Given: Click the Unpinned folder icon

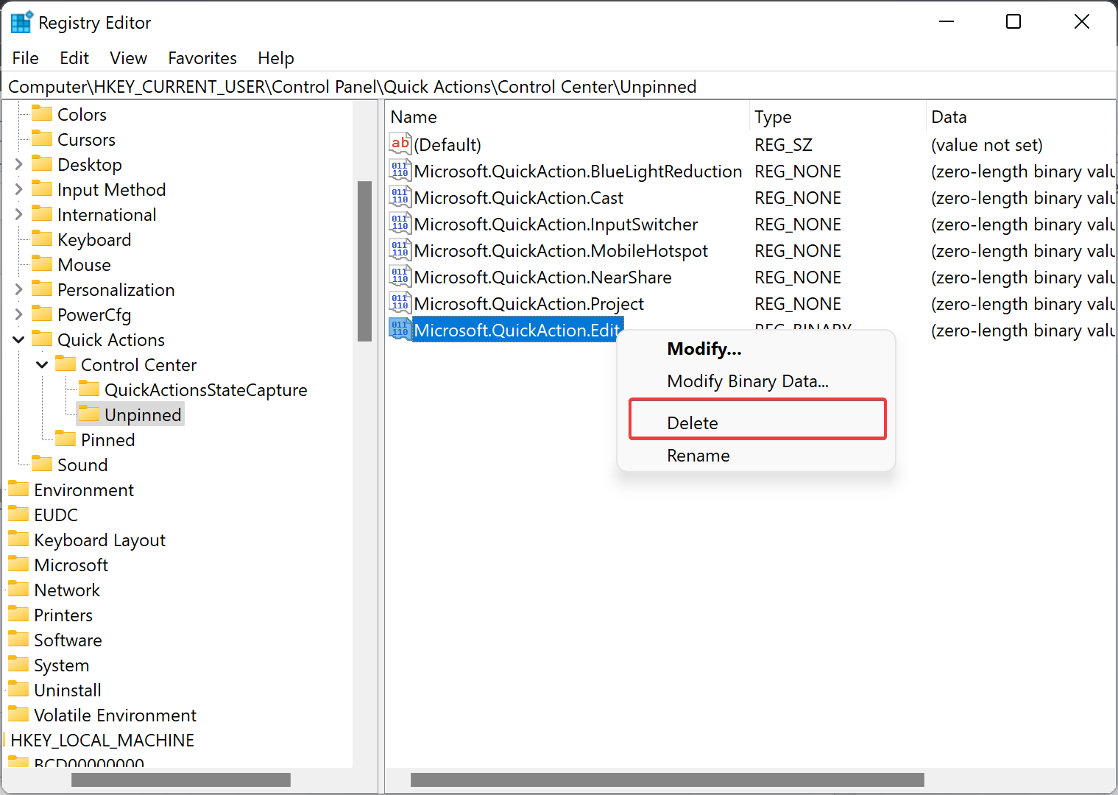Looking at the screenshot, I should pyautogui.click(x=89, y=414).
